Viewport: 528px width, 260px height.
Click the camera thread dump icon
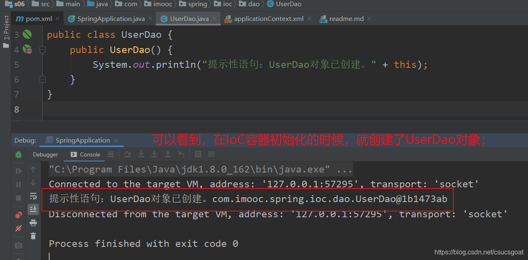[18, 246]
